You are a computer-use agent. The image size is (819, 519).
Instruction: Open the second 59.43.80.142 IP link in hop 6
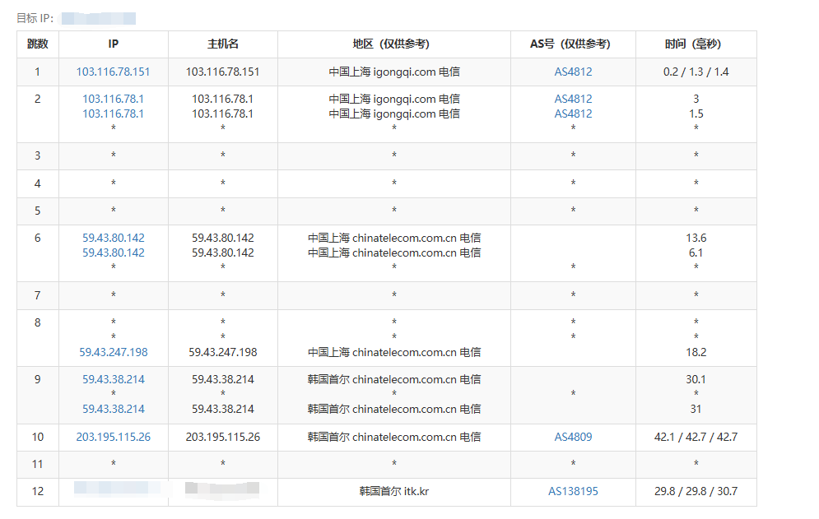(114, 253)
